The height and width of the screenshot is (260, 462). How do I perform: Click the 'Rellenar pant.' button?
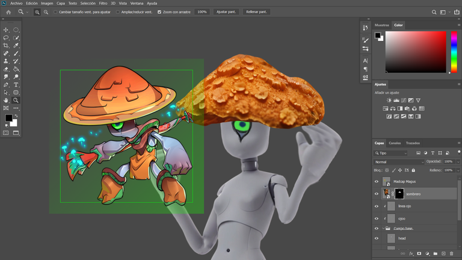tap(256, 12)
